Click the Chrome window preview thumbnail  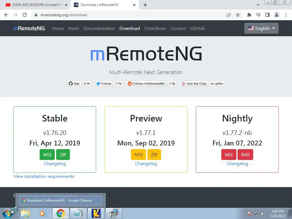pos(61,200)
